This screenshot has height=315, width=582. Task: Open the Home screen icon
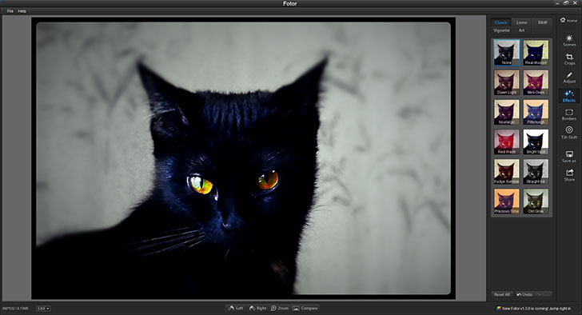click(568, 20)
